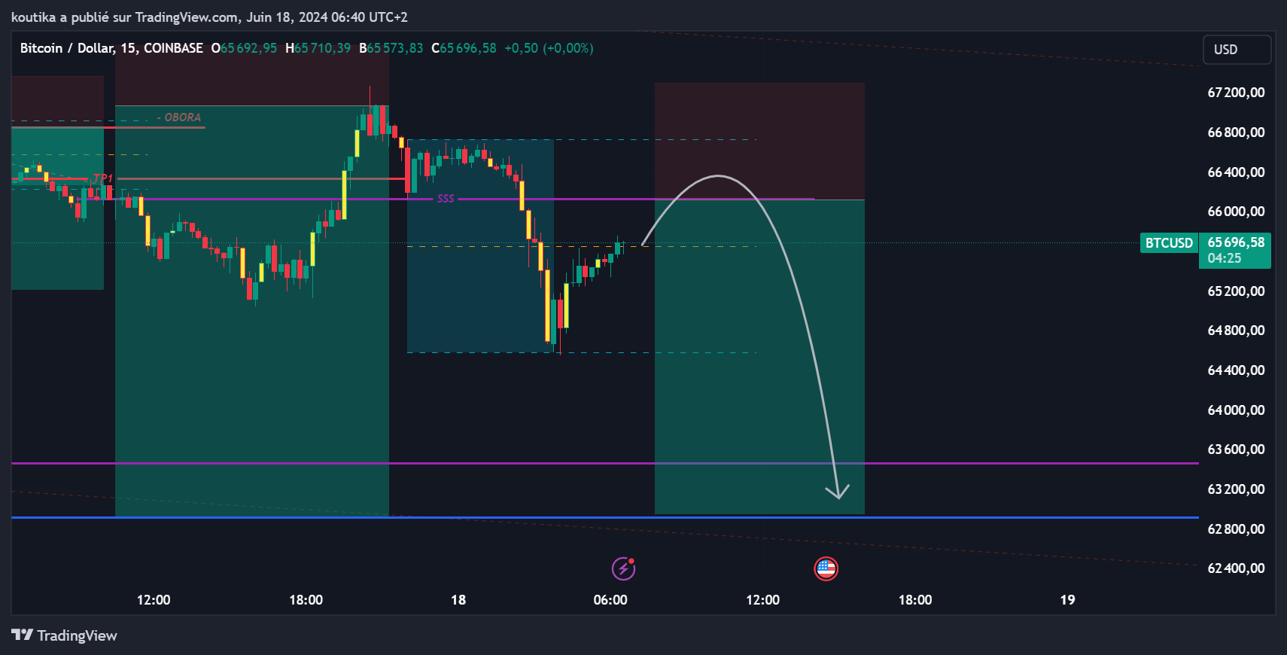Select the SSS label on purple line

click(446, 199)
